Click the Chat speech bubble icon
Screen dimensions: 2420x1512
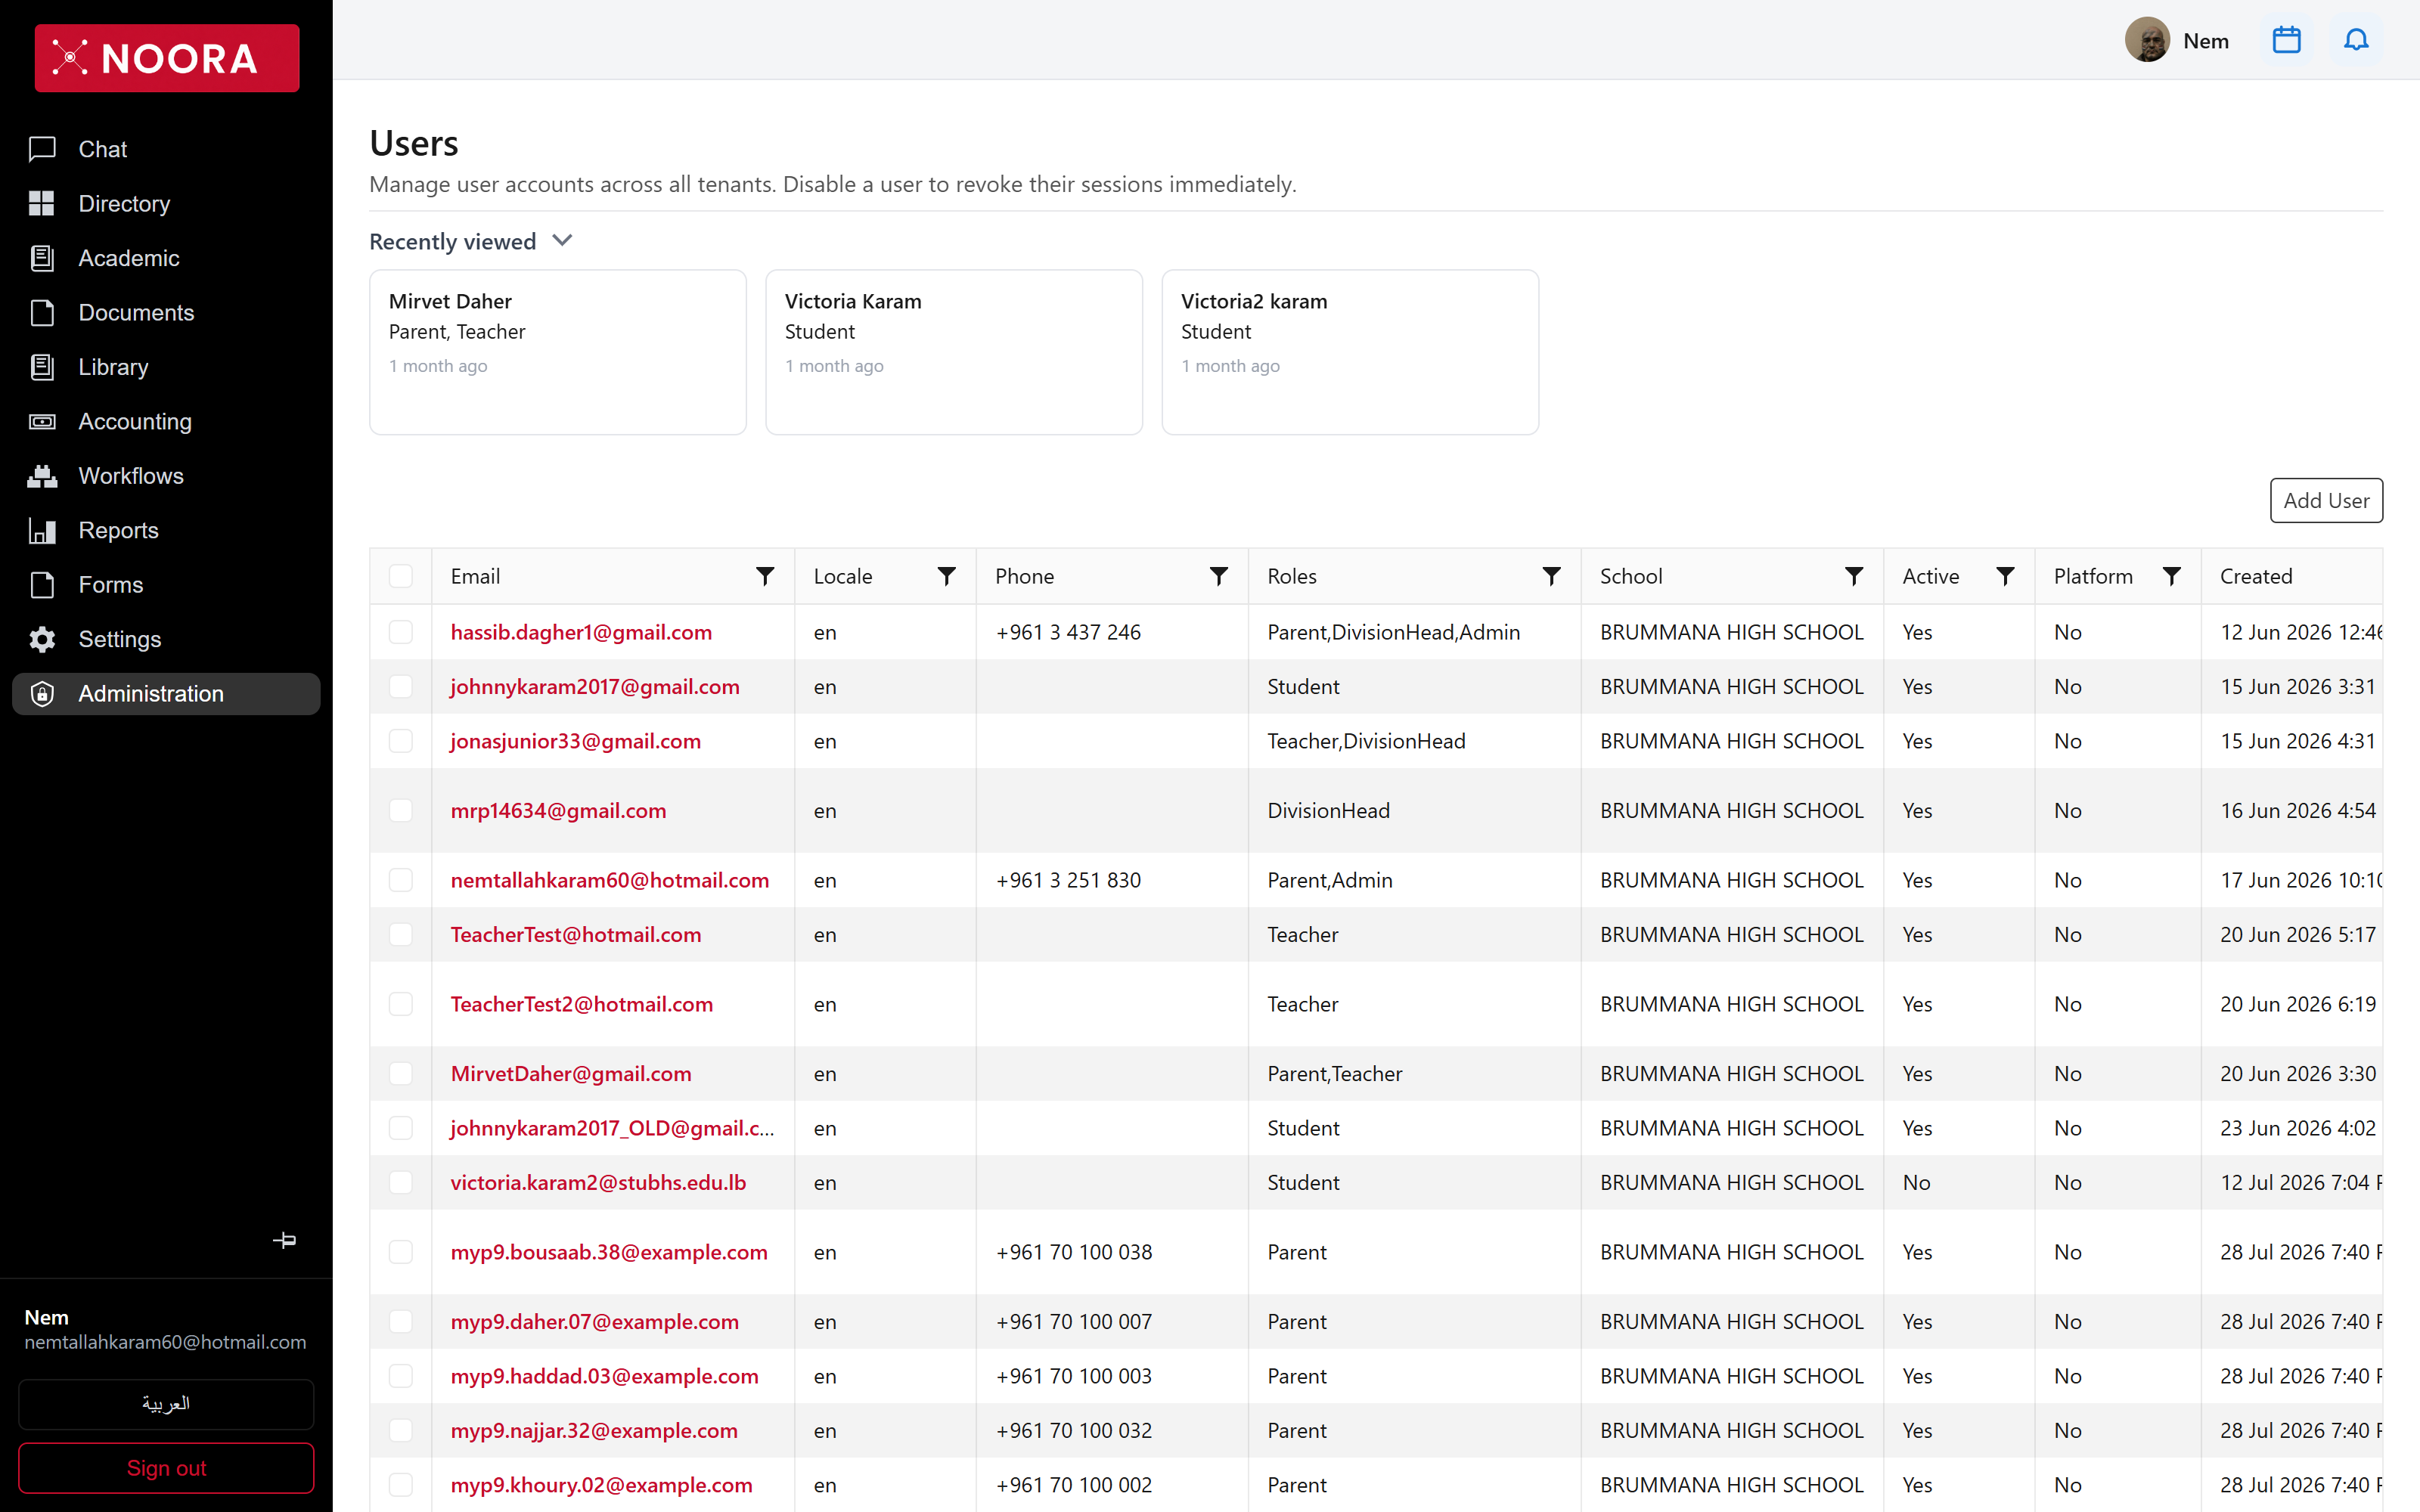pyautogui.click(x=42, y=149)
